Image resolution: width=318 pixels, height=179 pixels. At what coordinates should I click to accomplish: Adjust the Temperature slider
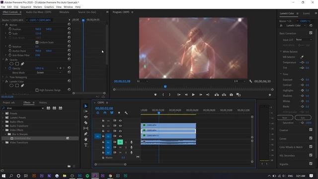(302, 63)
